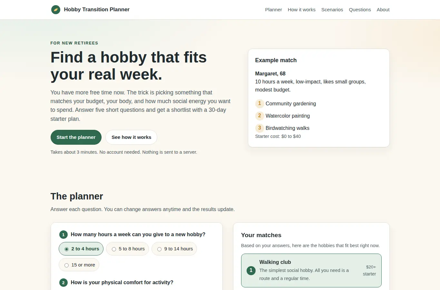Click the 'Margaret, 68' name
The image size is (440, 290).
tap(270, 73)
